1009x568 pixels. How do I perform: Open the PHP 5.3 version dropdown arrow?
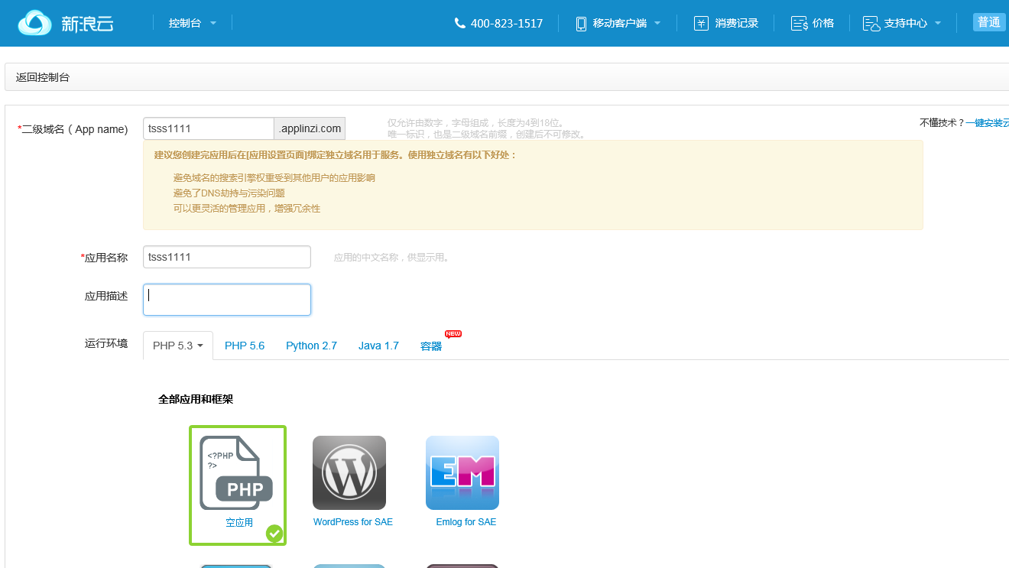[x=200, y=346]
